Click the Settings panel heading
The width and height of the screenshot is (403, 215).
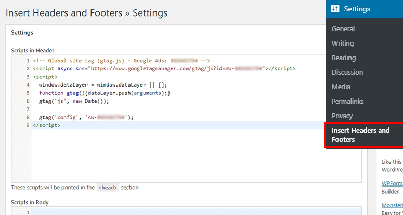pos(22,33)
